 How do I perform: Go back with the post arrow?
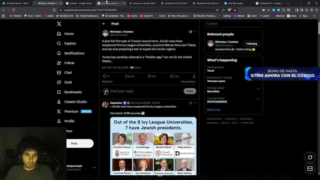click(x=104, y=24)
